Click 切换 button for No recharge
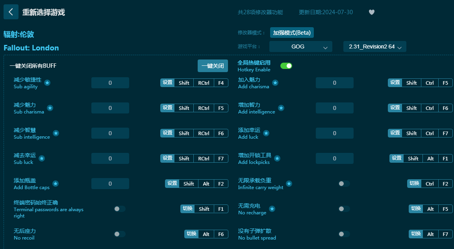The image size is (454, 249). [416, 209]
